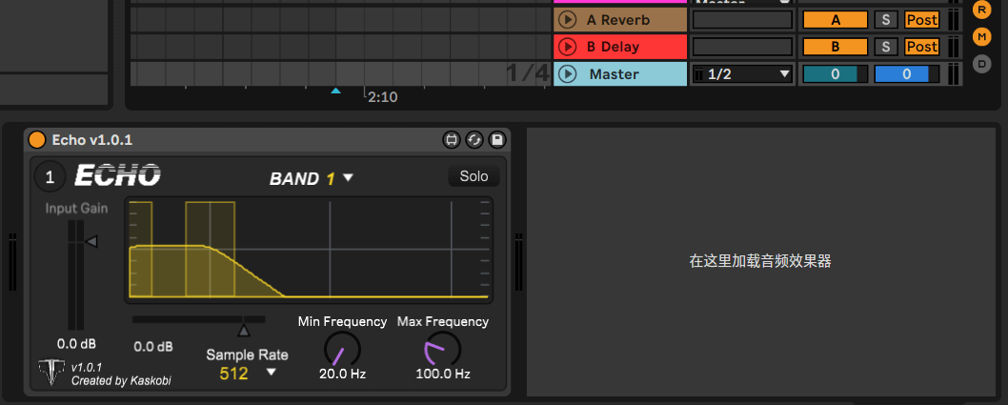Screen dimensions: 1008x405
Task: Toggle the D delay view selector
Action: 981,64
